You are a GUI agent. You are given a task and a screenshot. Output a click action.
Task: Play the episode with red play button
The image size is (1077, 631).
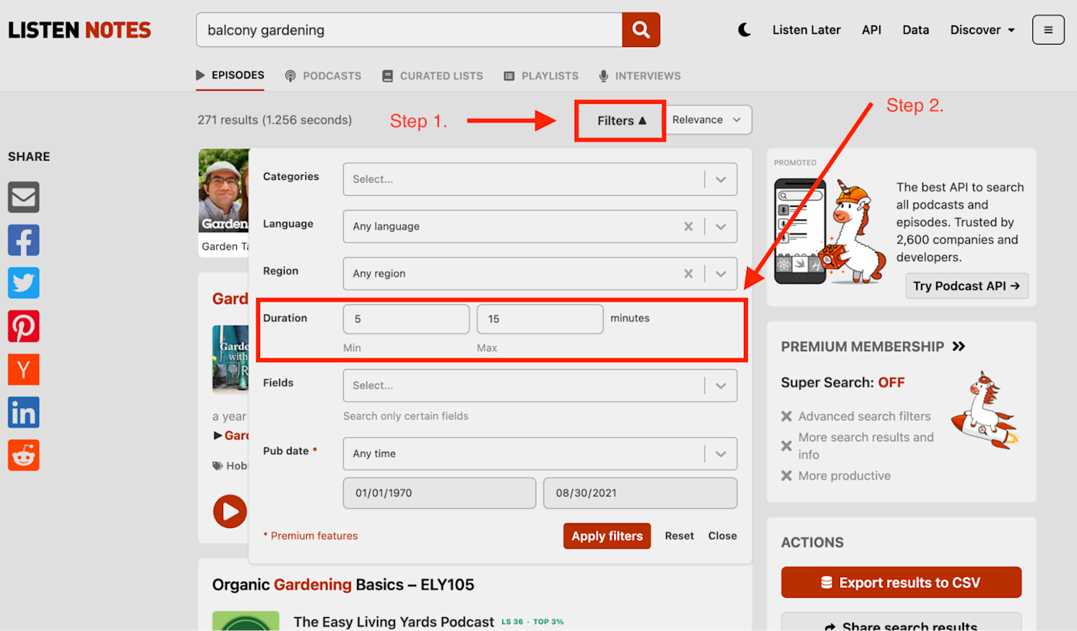pyautogui.click(x=230, y=511)
